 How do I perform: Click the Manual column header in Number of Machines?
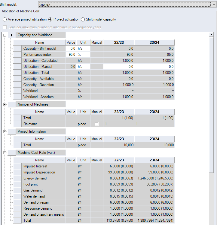coord(97,112)
